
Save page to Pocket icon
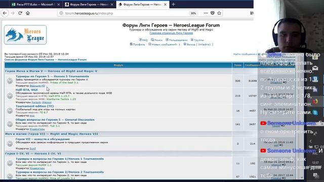click(213, 13)
